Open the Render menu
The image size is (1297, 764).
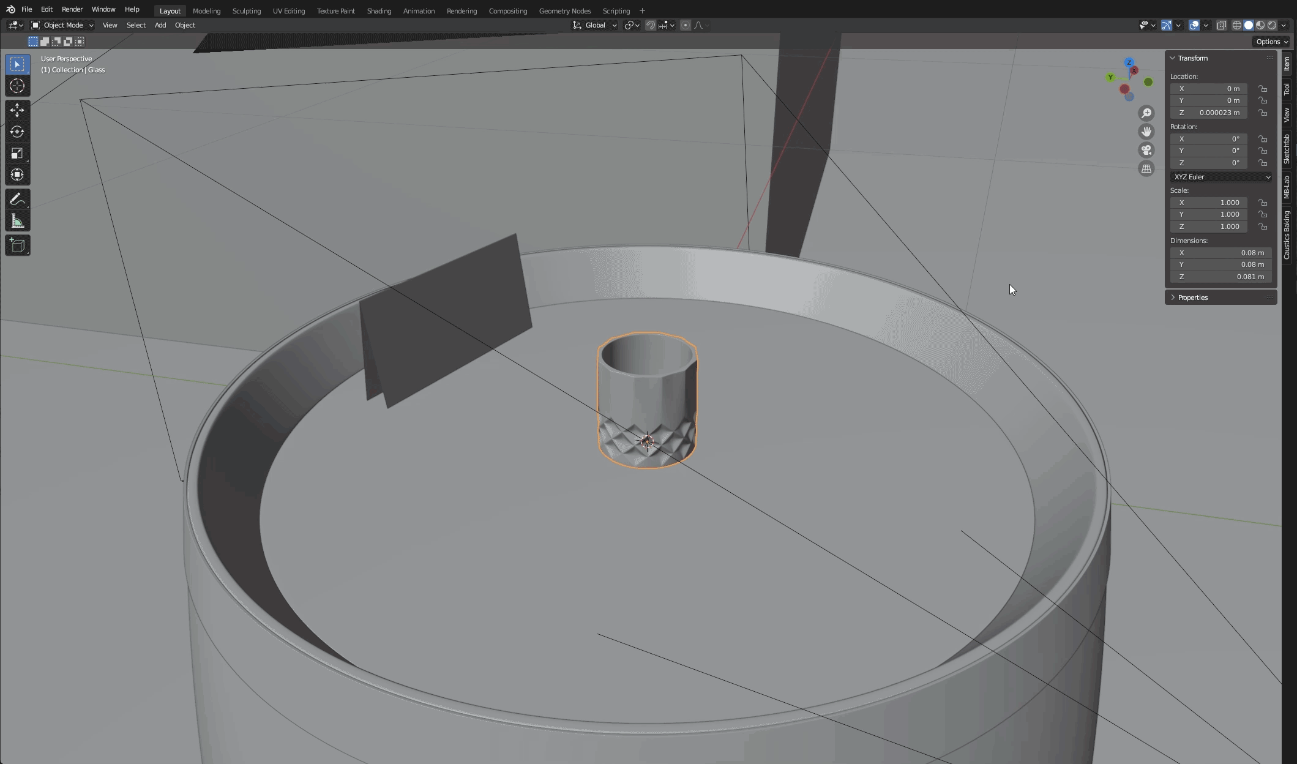click(72, 9)
